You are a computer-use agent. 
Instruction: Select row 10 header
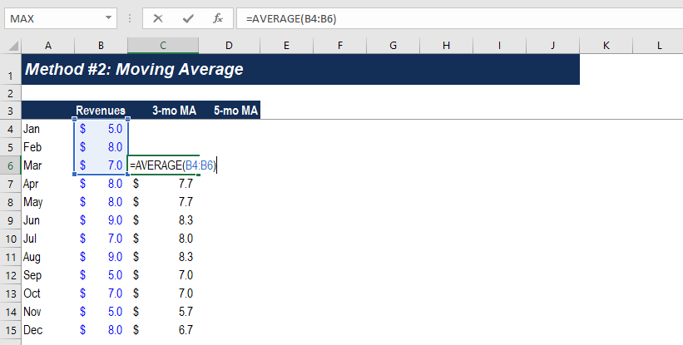[x=11, y=239]
